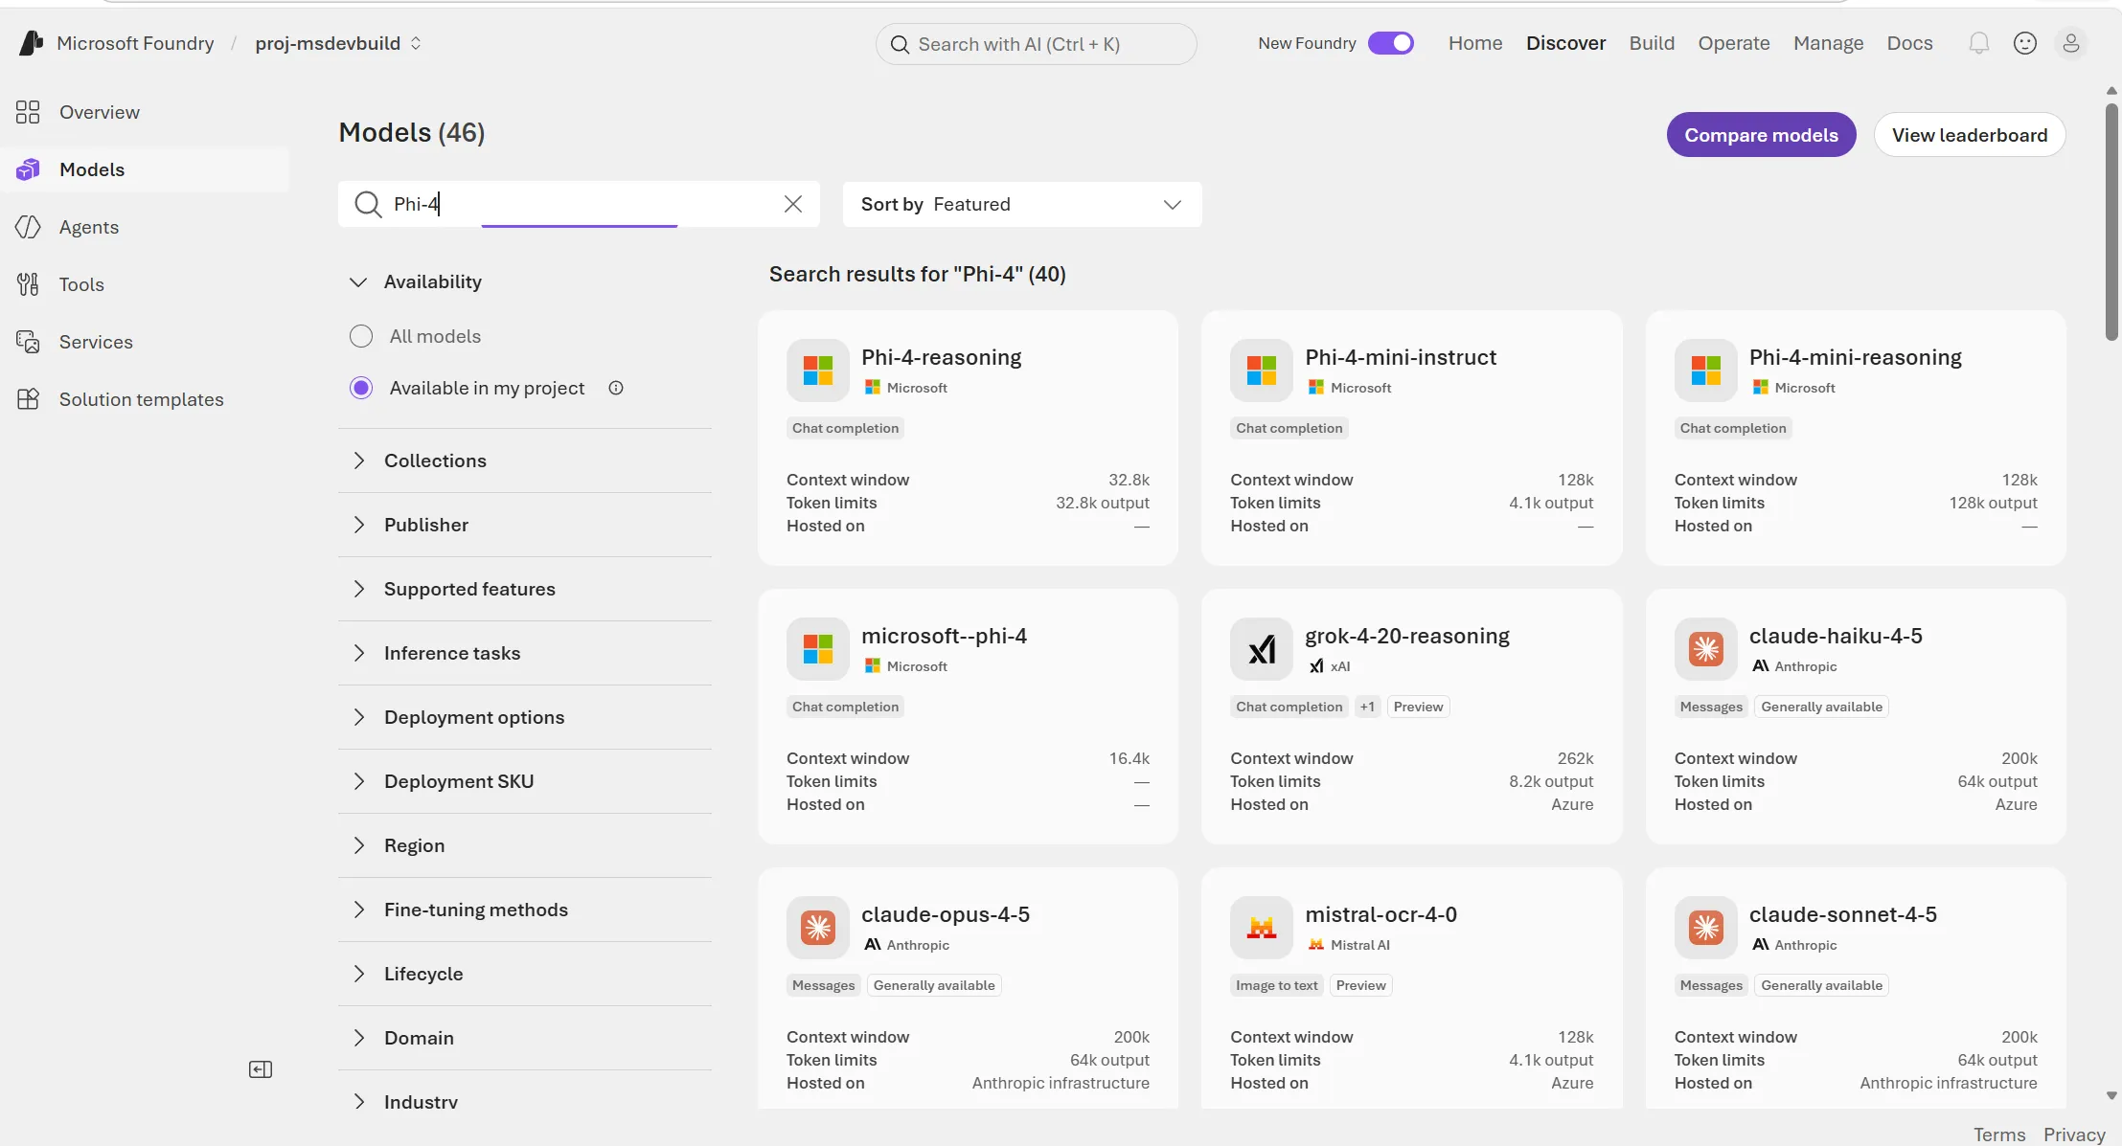The image size is (2122, 1146).
Task: Toggle the New Foundry switch
Action: (1390, 43)
